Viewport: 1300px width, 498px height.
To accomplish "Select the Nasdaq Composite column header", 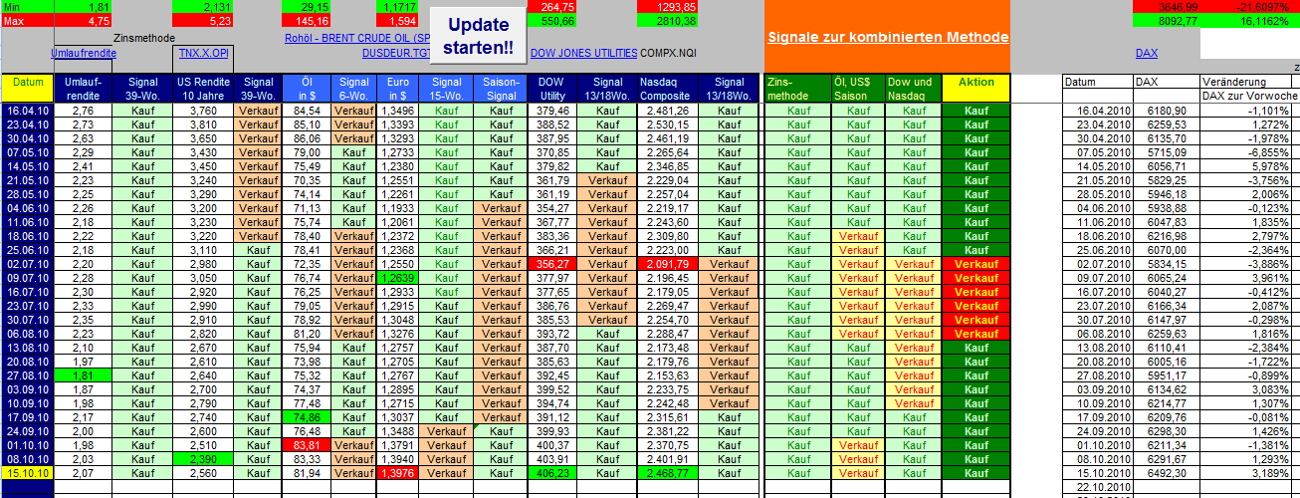I will 665,88.
